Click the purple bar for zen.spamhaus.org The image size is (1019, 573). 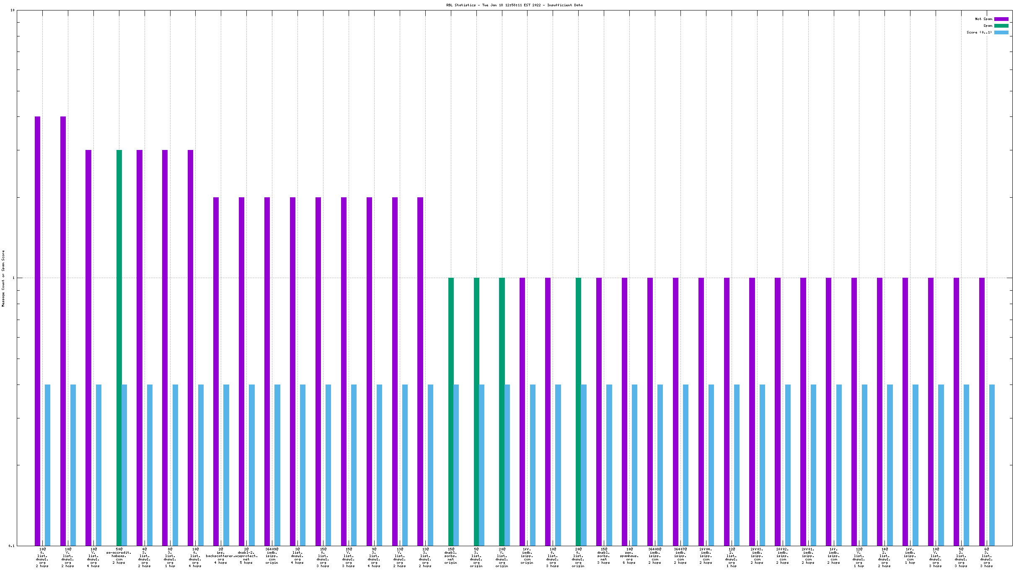624,410
